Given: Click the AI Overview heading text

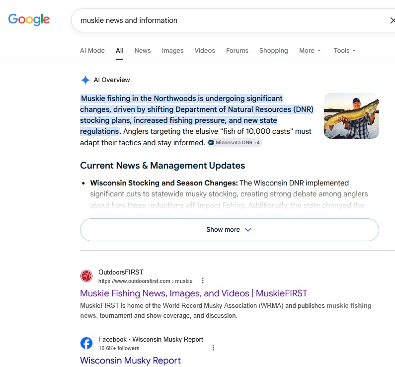Looking at the screenshot, I should coord(112,80).
